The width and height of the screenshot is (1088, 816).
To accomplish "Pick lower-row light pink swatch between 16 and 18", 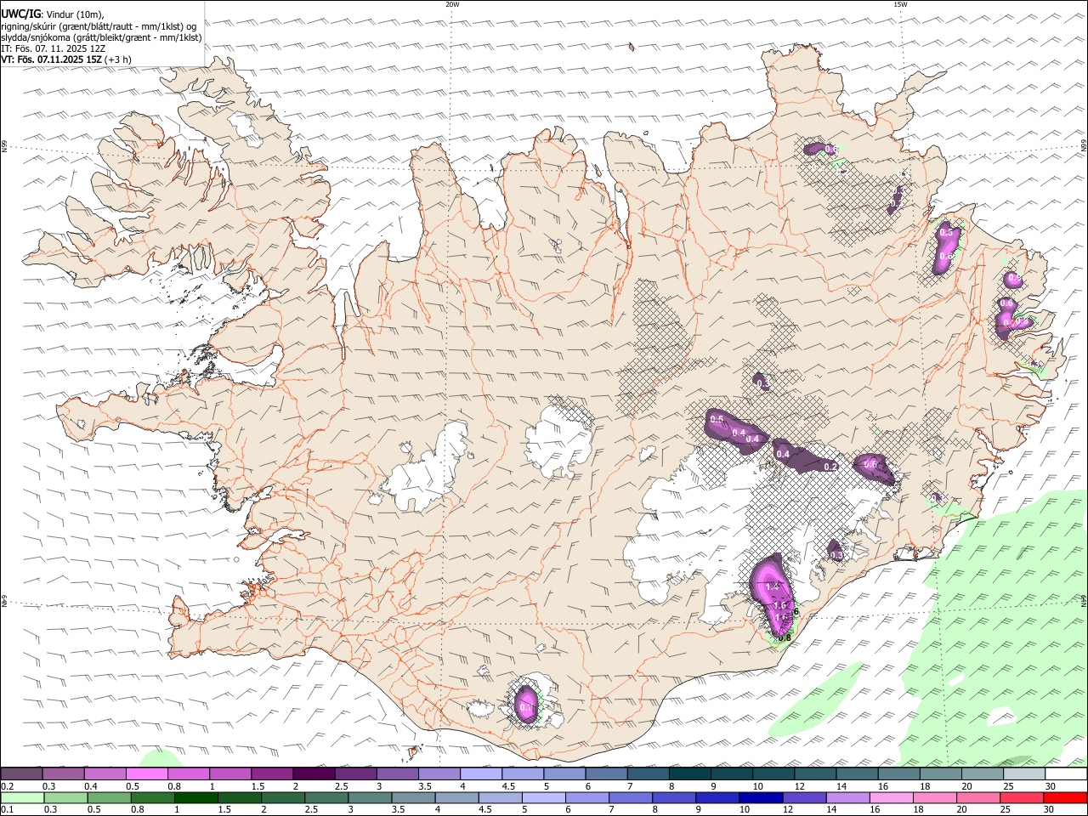I will 892,798.
